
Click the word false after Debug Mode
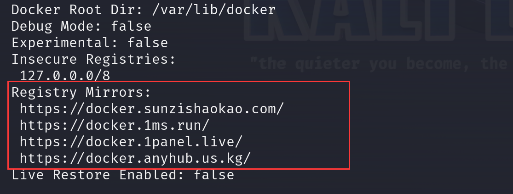[131, 26]
